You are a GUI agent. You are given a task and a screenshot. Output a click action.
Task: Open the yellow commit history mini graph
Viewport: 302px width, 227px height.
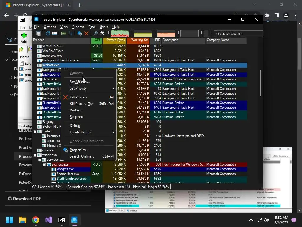click(143, 33)
